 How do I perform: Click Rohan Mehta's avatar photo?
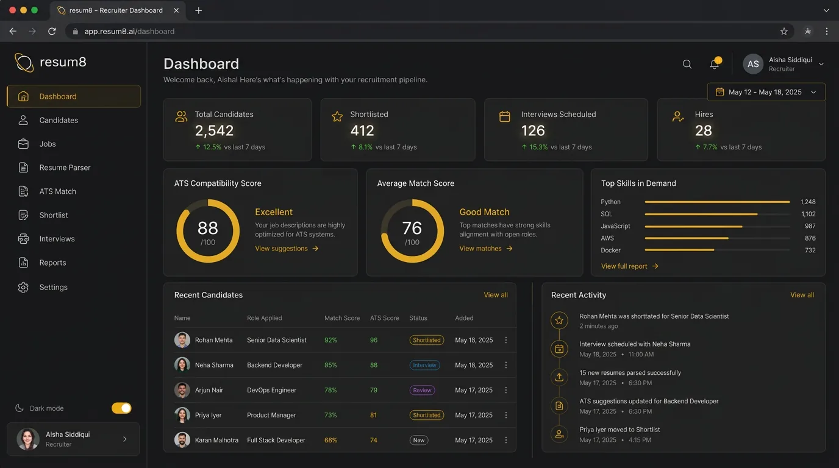(182, 340)
